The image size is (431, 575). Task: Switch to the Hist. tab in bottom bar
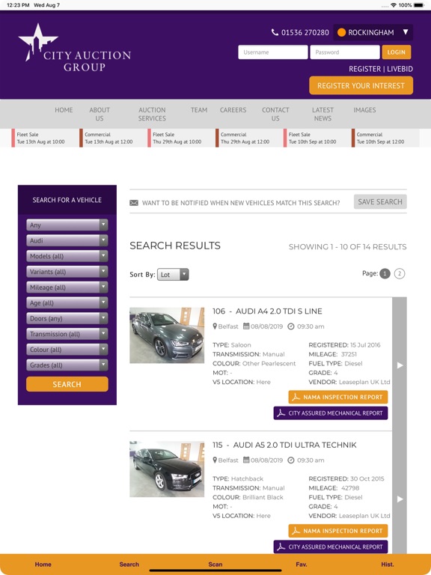pos(388,565)
